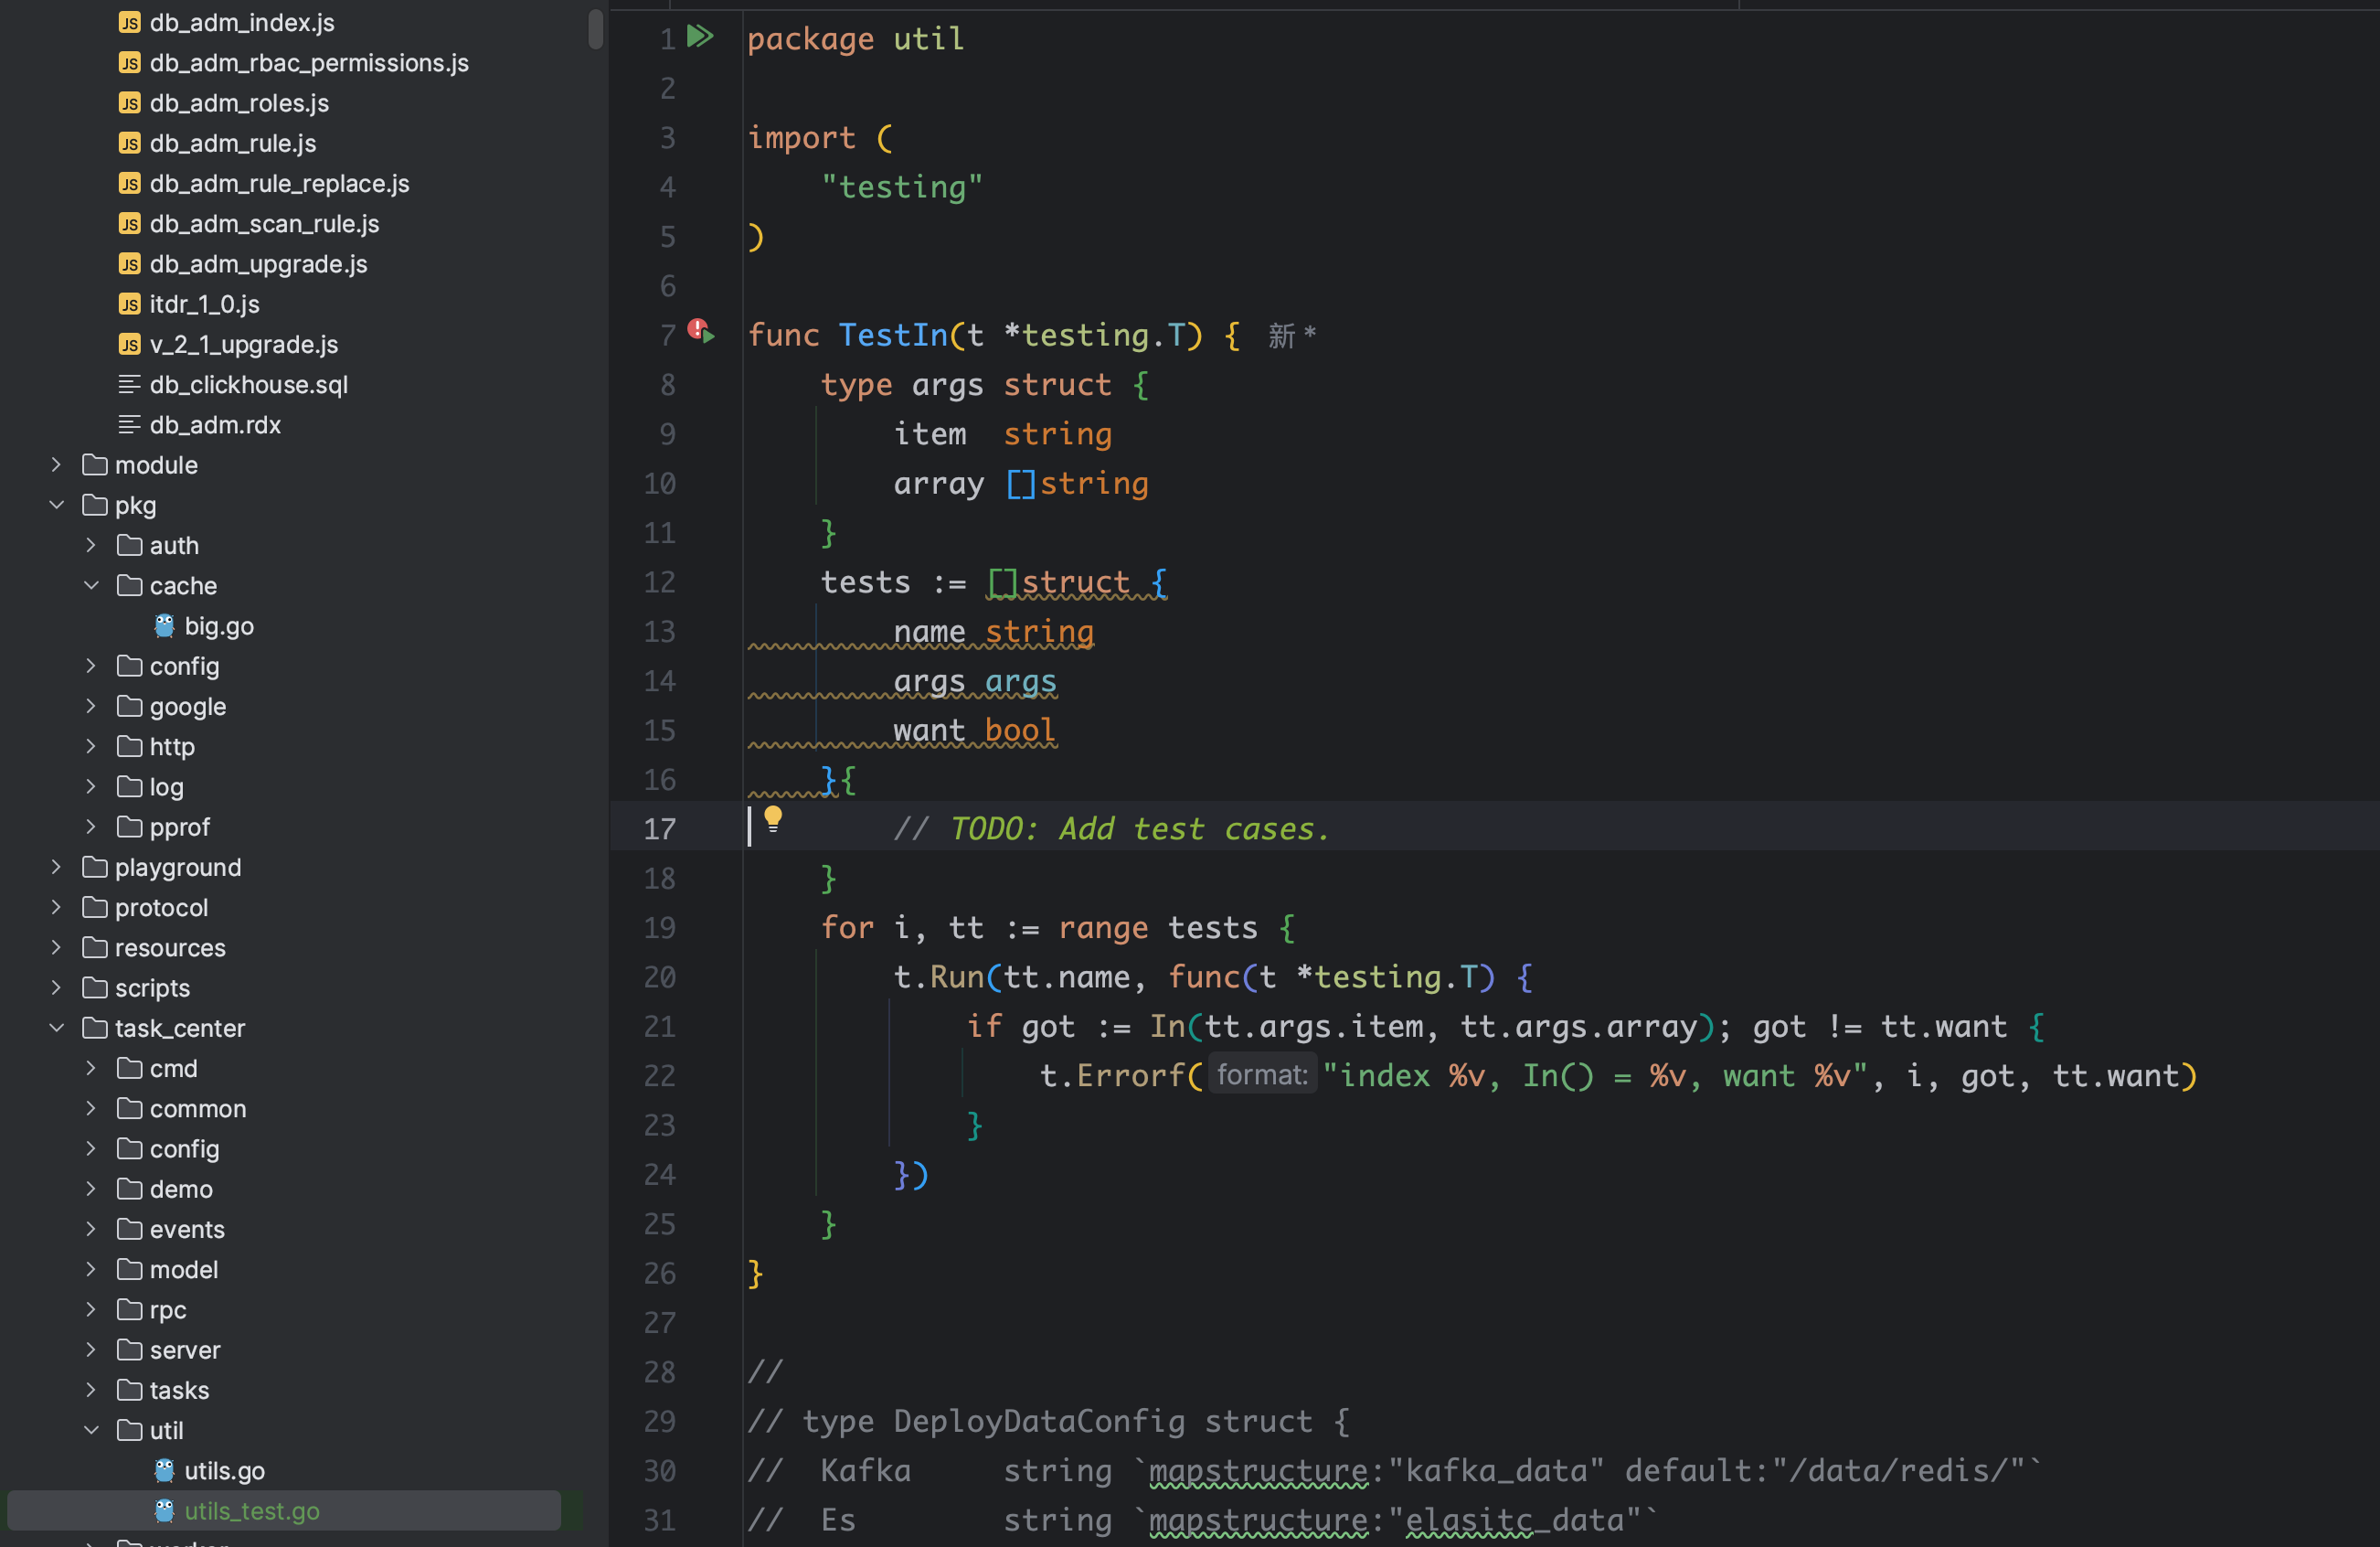Click the JS icon of db_adm_upgrade.js

pos(129,263)
